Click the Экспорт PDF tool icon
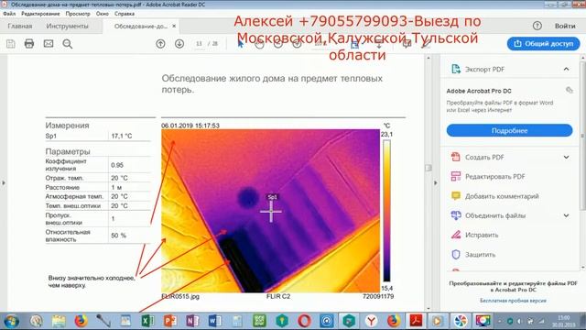Viewport: 586px width, 330px height. pos(456,70)
